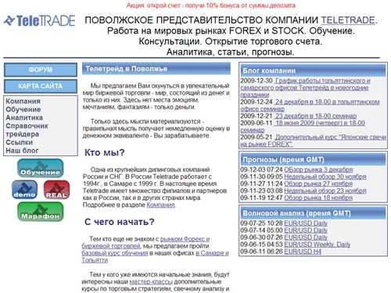Open Обзор рынка 18 ноября forecast
The width and height of the screenshot is (391, 293).
pos(318,198)
